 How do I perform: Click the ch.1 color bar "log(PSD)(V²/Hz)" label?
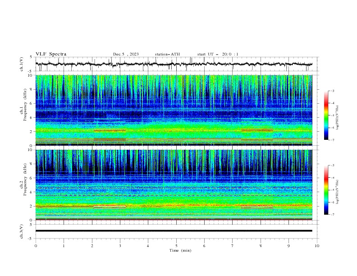click(x=338, y=118)
